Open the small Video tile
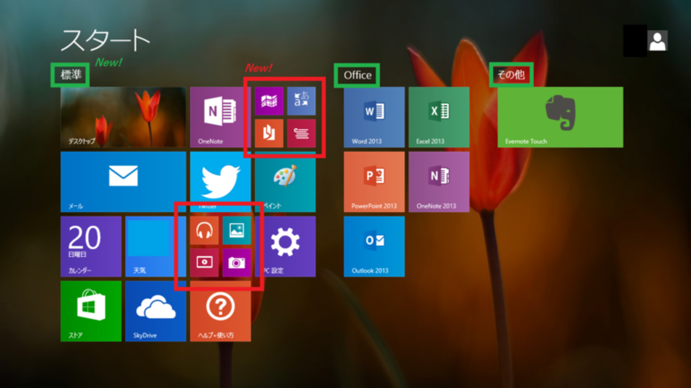Screen dimensions: 691x388 pyautogui.click(x=204, y=263)
